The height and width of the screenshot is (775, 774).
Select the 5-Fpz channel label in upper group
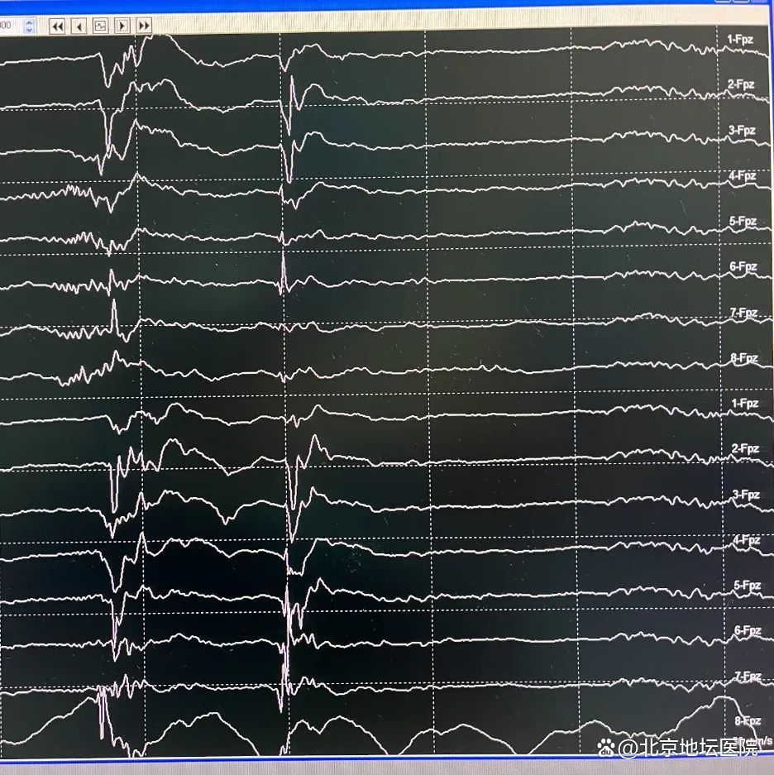[742, 222]
